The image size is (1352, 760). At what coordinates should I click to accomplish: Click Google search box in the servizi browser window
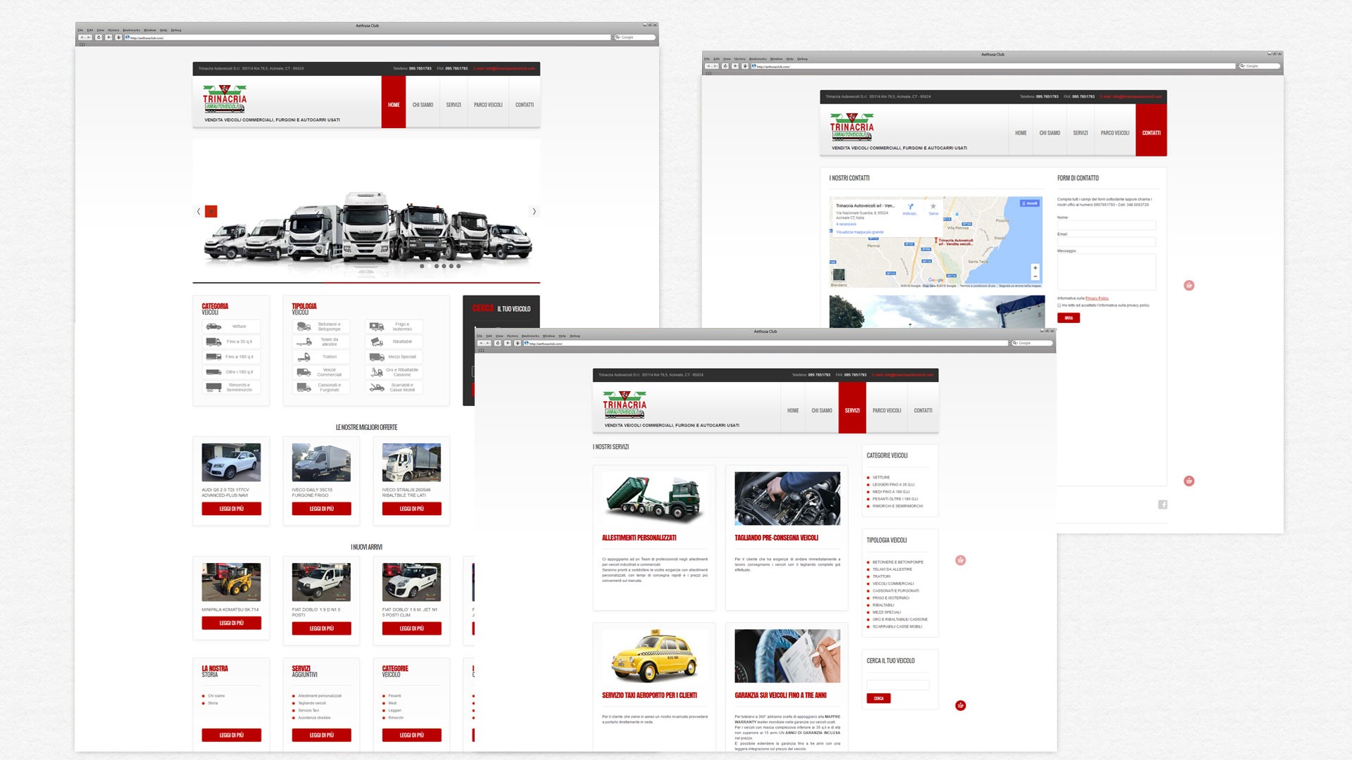click(x=1032, y=343)
